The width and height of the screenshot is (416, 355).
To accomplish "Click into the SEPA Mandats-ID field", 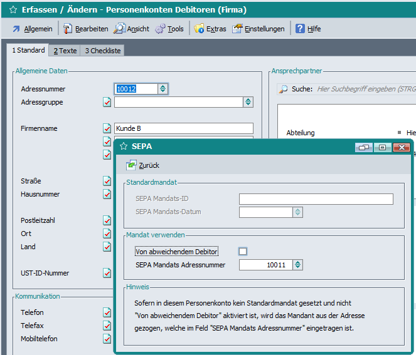I will pyautogui.click(x=316, y=199).
